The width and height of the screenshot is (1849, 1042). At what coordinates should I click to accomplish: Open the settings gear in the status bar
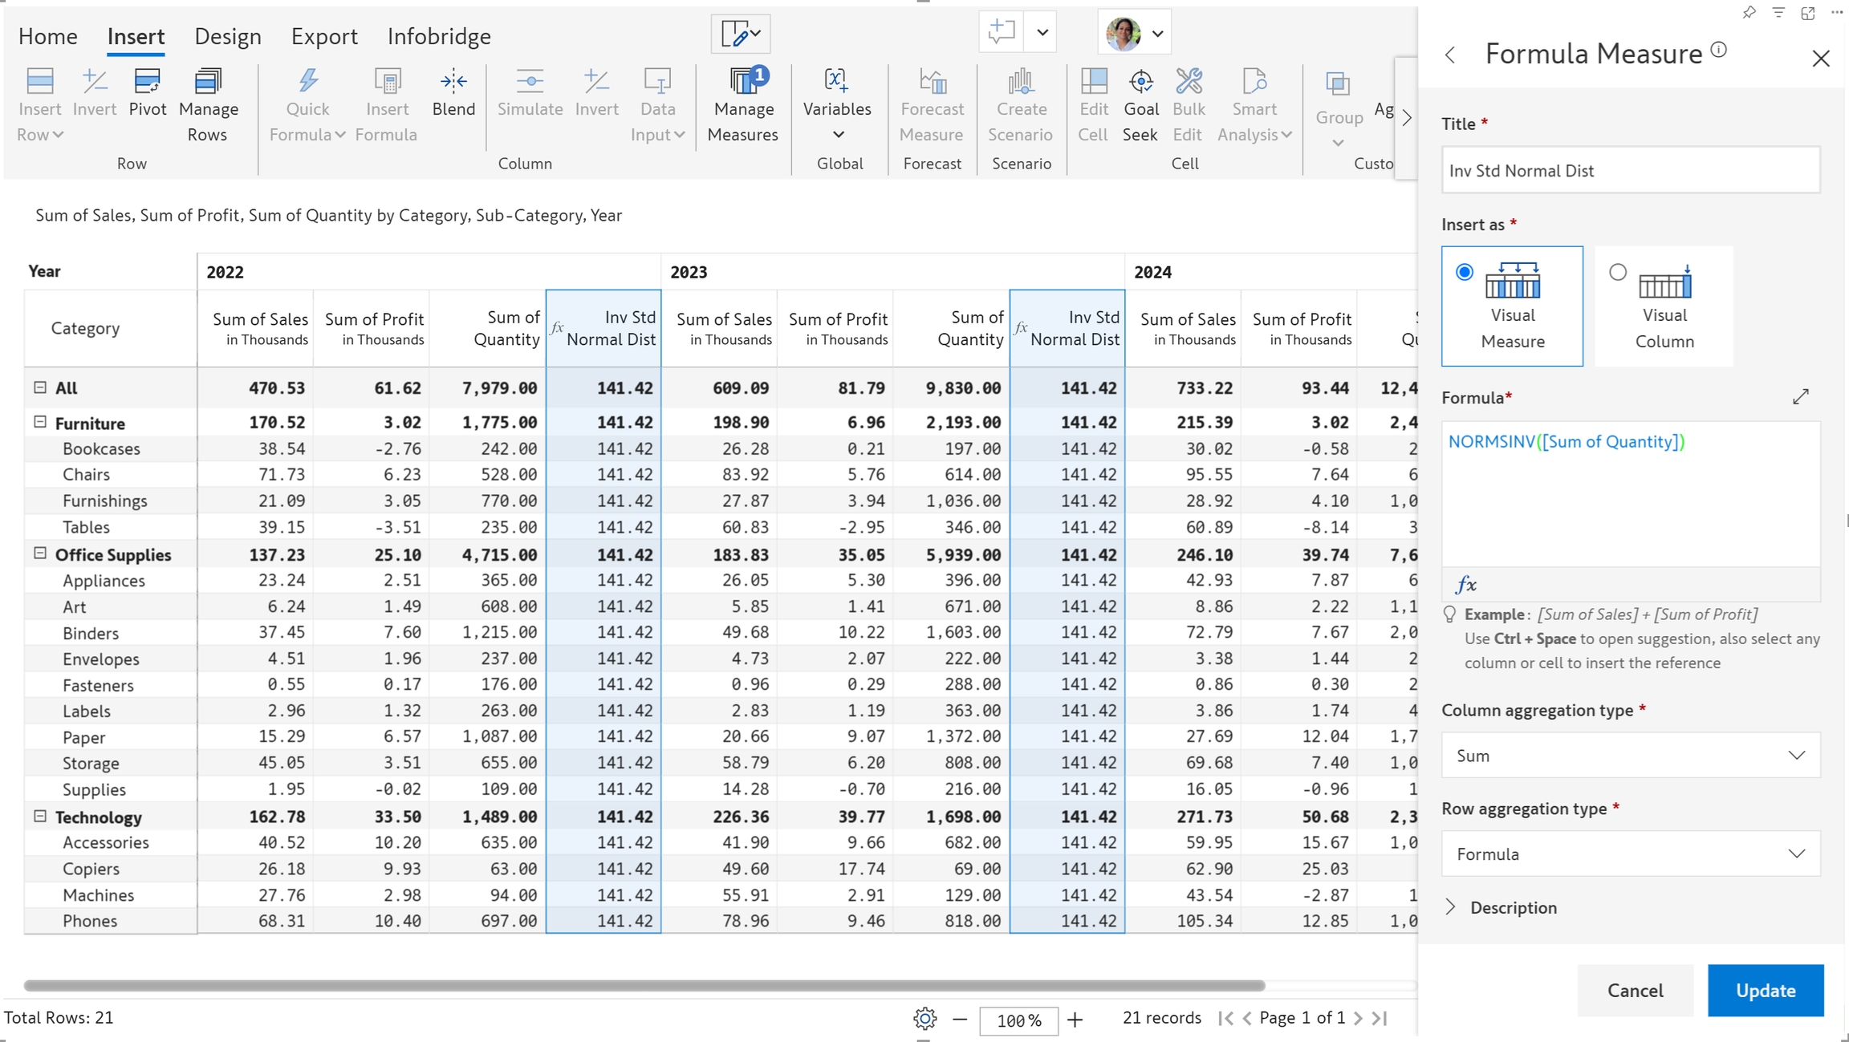coord(924,1019)
